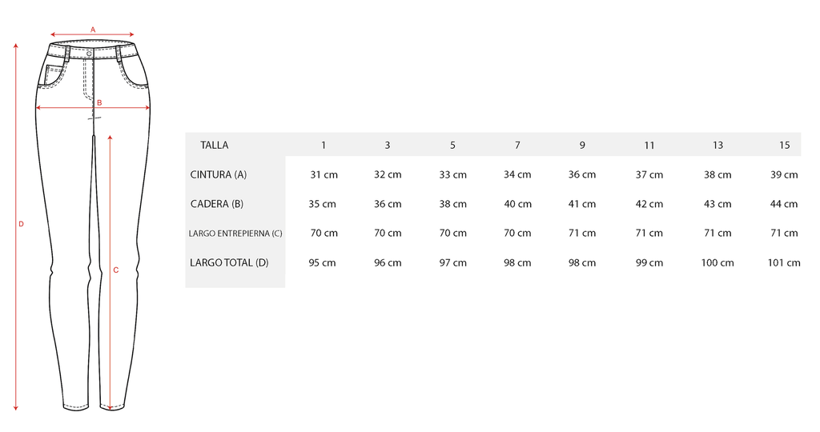Click the LARGO TOTAL (D) label
The width and height of the screenshot is (820, 432).
229,262
